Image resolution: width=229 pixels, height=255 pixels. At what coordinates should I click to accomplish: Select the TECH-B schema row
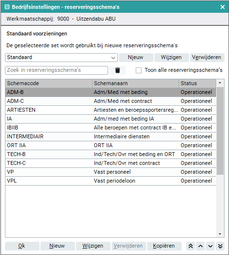(x=111, y=154)
